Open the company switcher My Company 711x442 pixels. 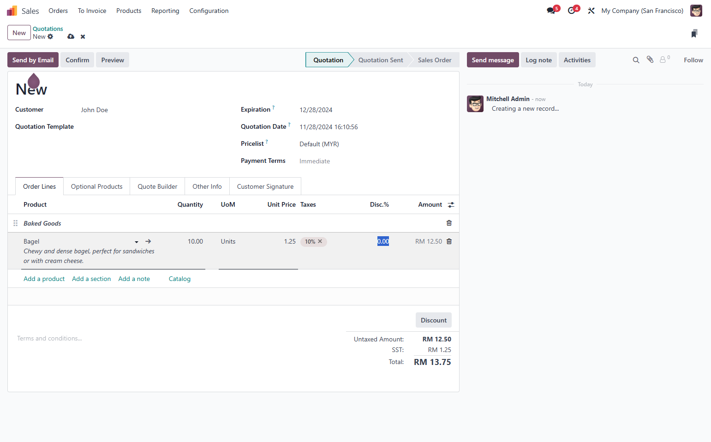[x=642, y=11]
